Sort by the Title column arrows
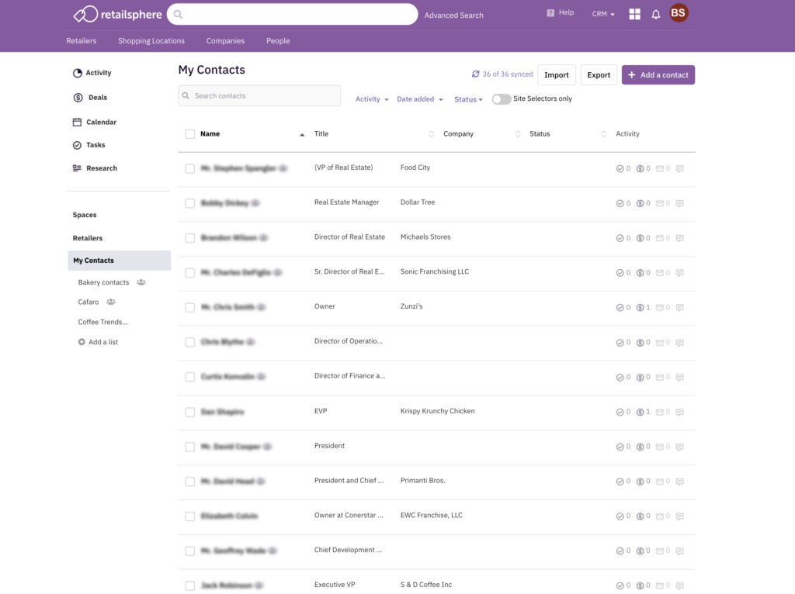The width and height of the screenshot is (795, 594). 431,134
